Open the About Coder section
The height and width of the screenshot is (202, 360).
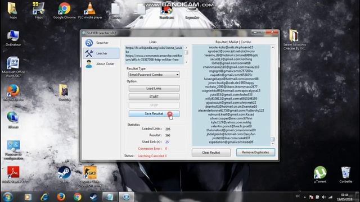[x=101, y=64]
